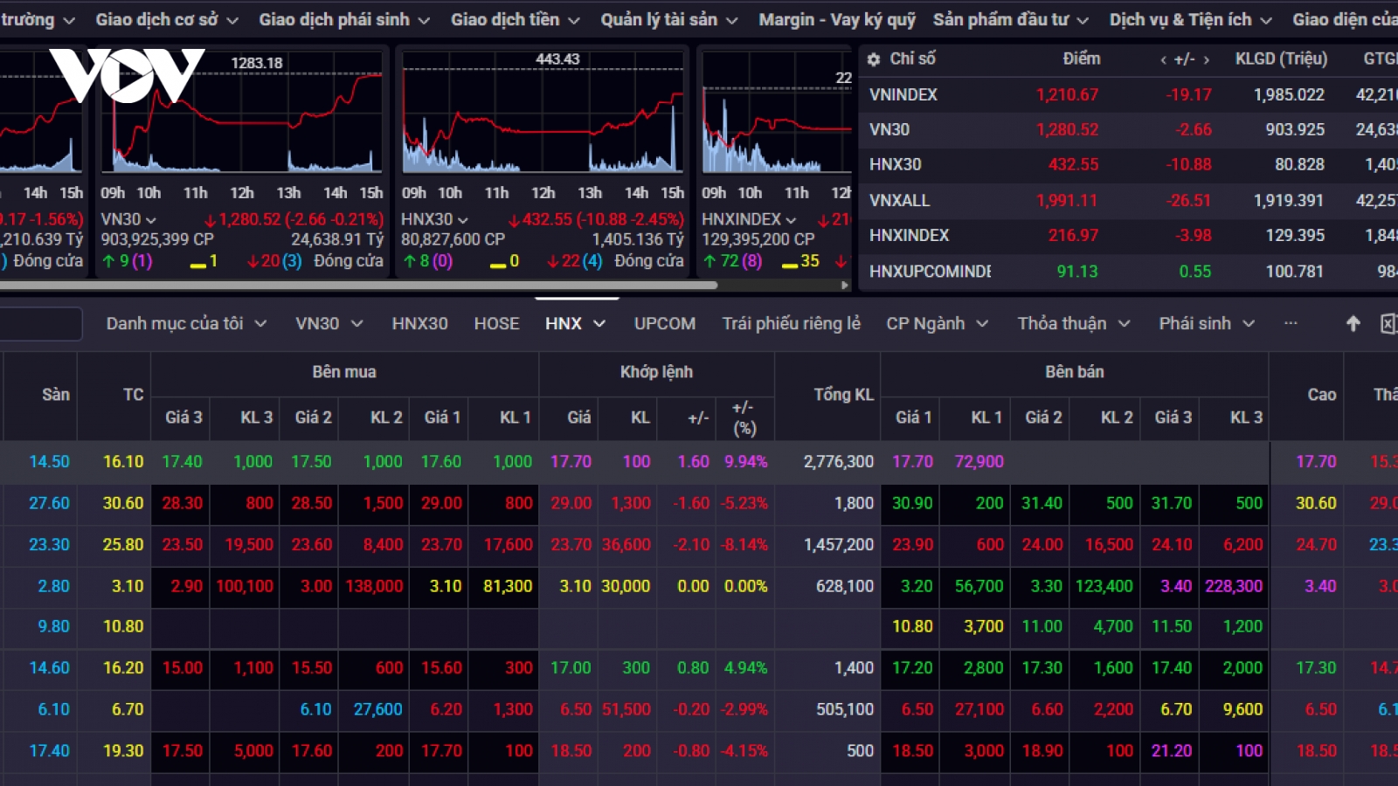The height and width of the screenshot is (786, 1398).
Task: Click the previous arrow beside +/- column
Action: pyautogui.click(x=1163, y=60)
